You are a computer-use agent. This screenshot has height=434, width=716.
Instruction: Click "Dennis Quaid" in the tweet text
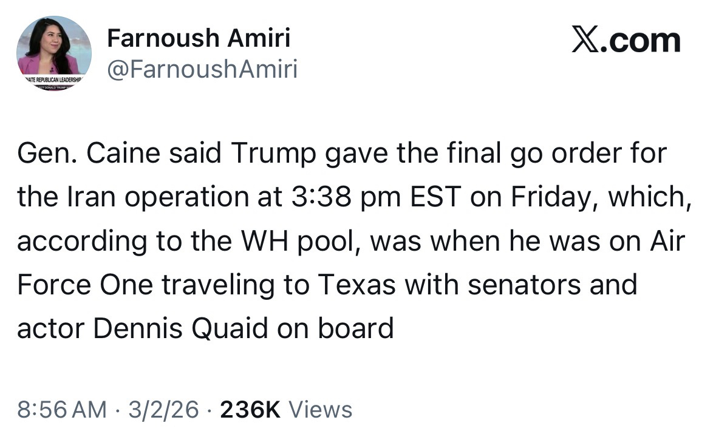click(x=181, y=329)
